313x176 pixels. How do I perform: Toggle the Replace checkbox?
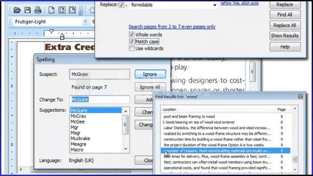(121, 4)
